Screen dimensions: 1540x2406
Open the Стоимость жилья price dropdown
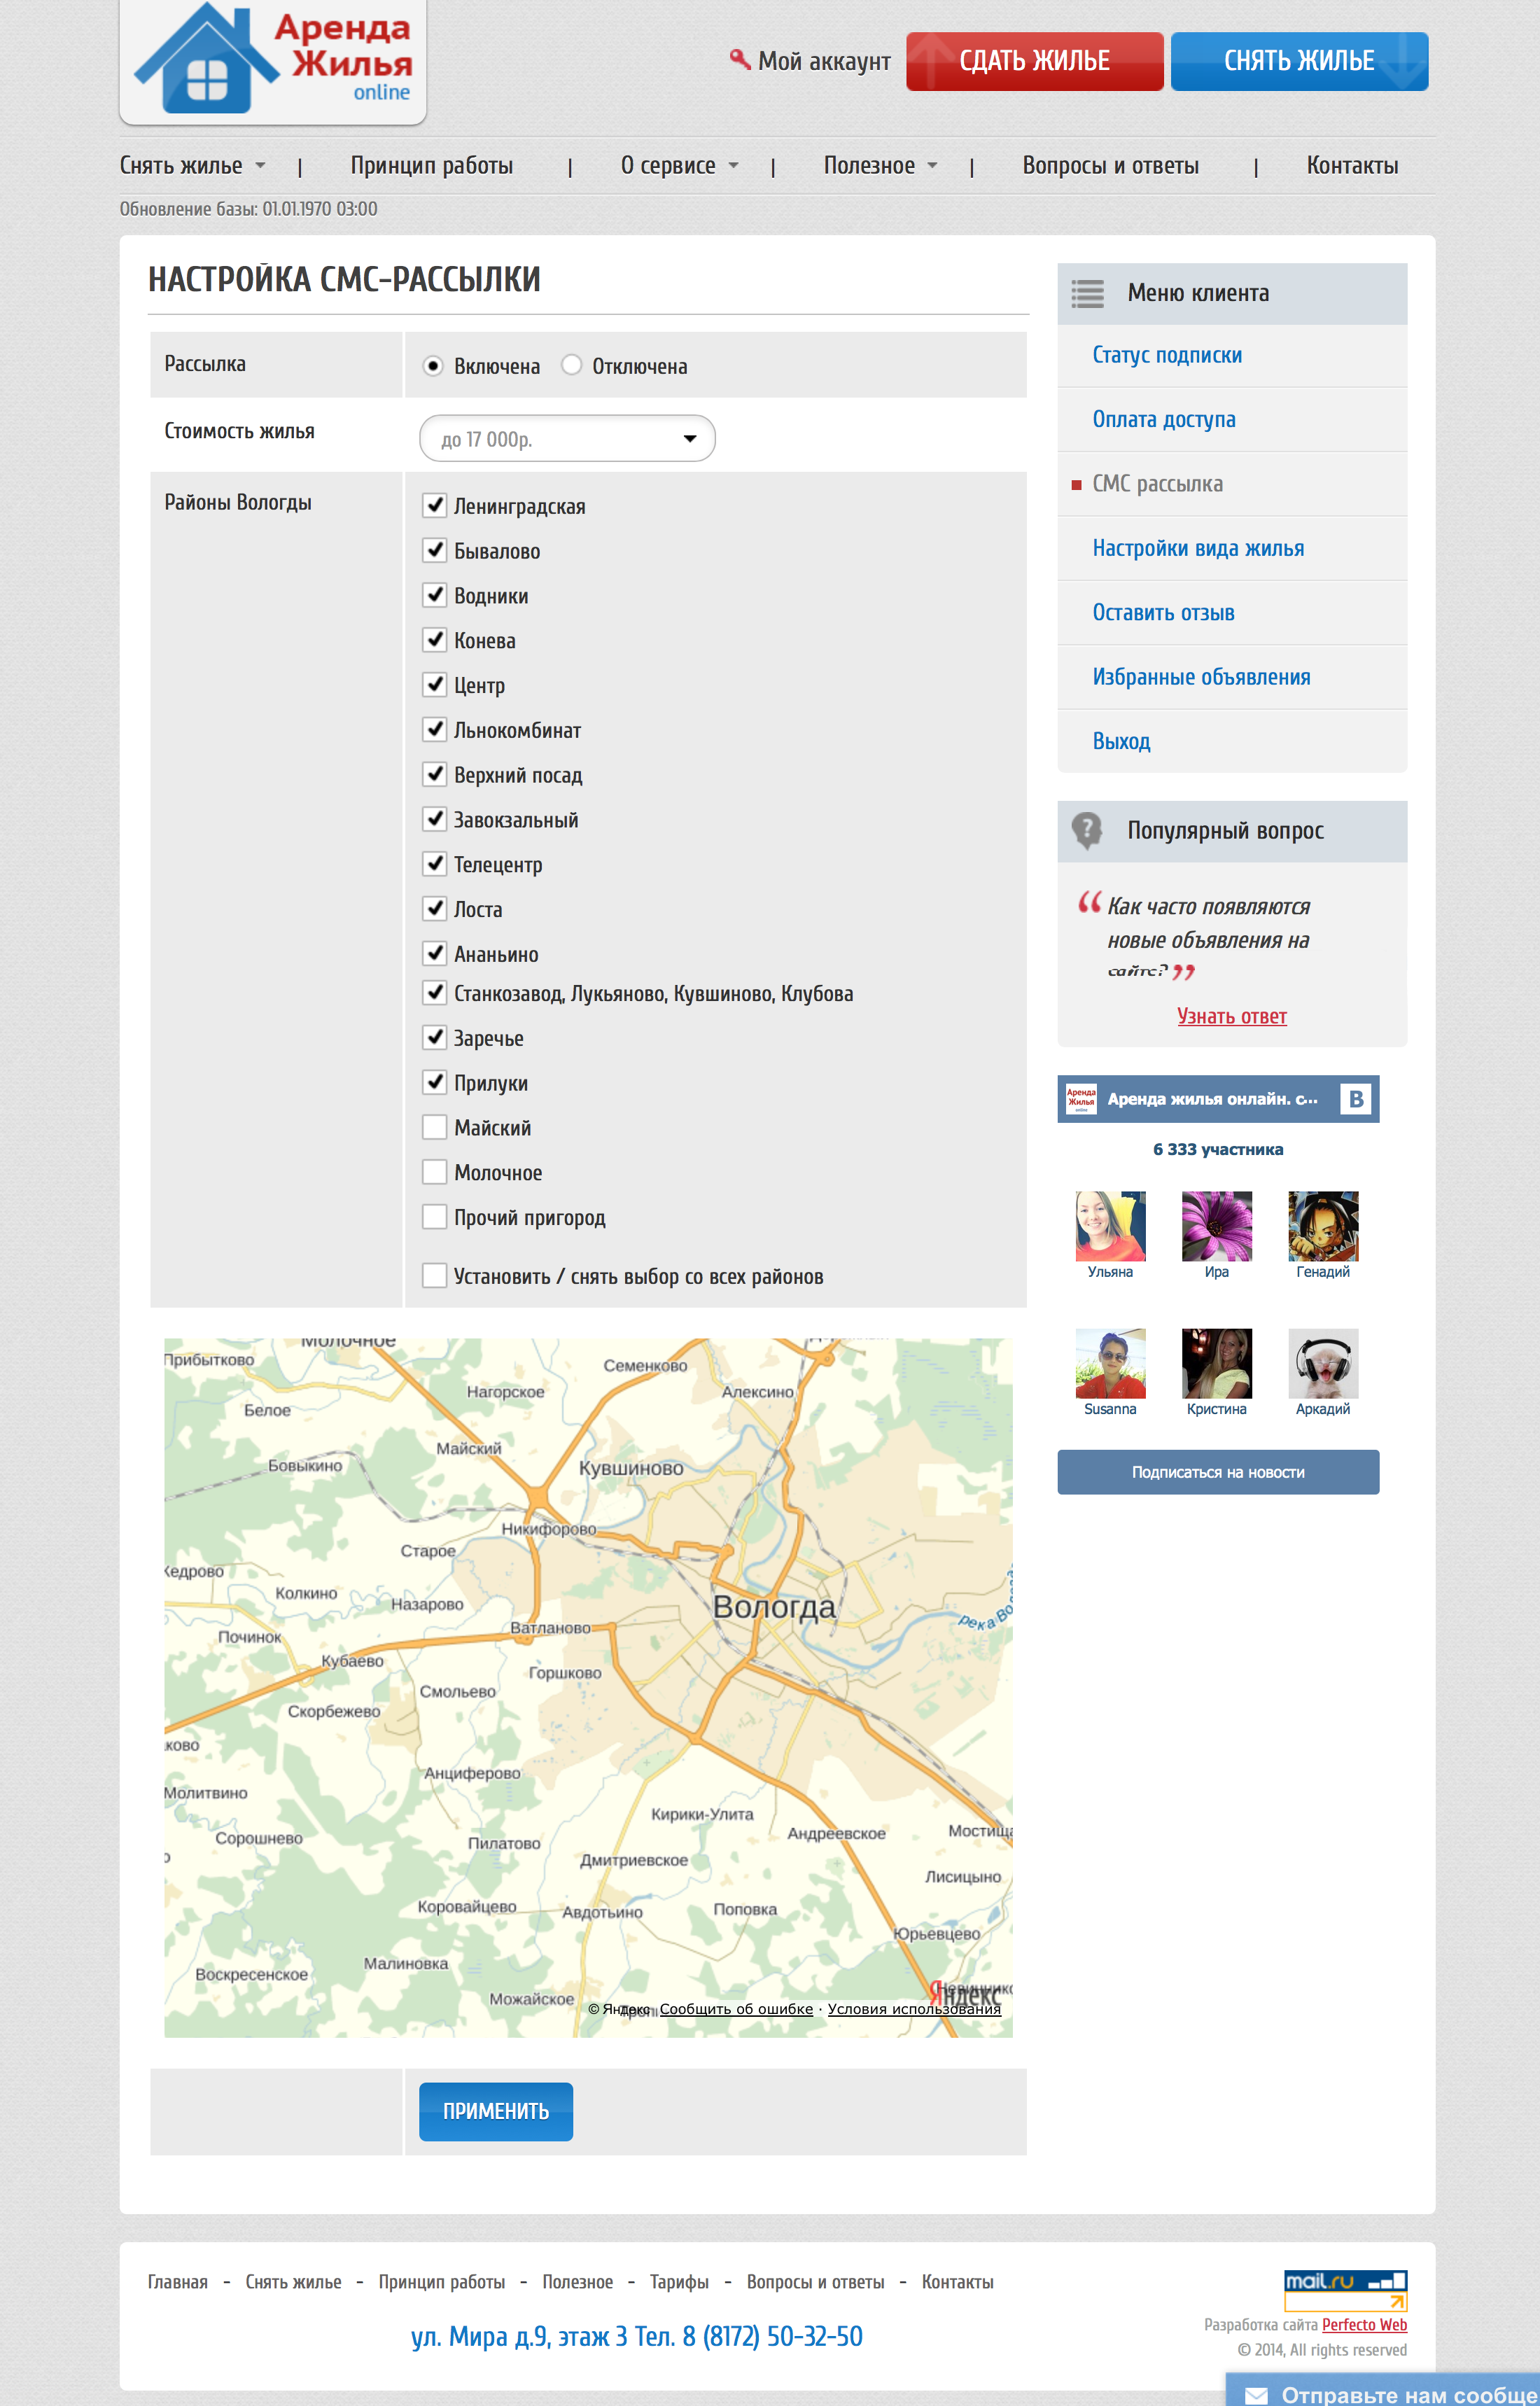point(567,438)
